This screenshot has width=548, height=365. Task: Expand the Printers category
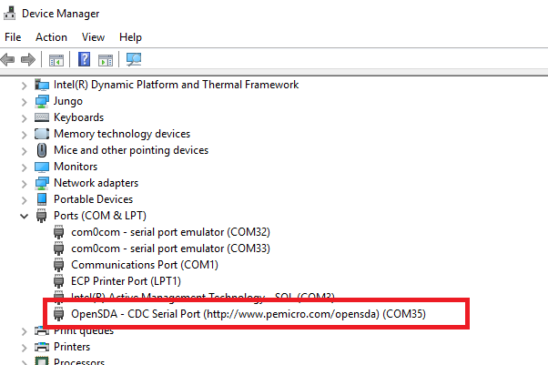[24, 347]
